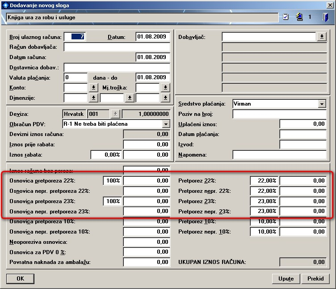The width and height of the screenshot is (336, 289).
Task: Expand the Obračun PDV combo box
Action: 166,124
